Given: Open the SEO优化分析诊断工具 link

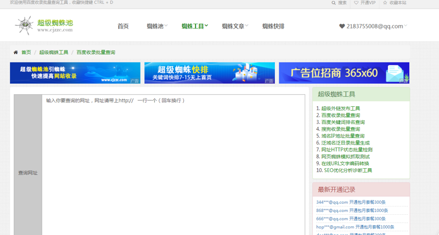Looking at the screenshot, I should (348, 170).
